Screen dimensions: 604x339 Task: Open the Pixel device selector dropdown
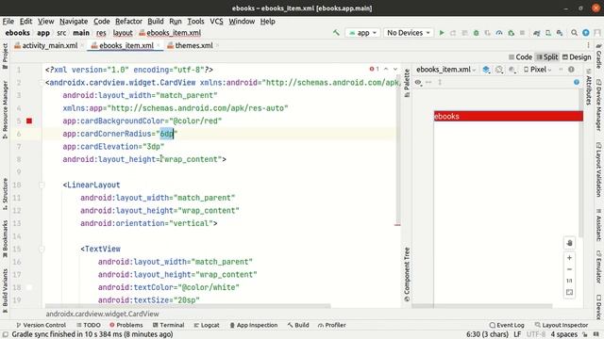pyautogui.click(x=537, y=70)
